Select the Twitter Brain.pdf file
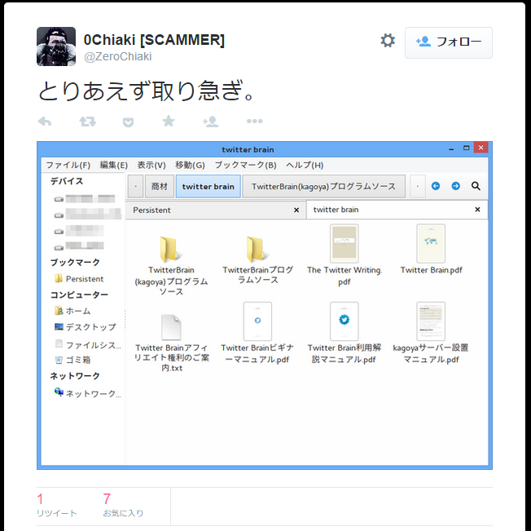Screen dimensions: 531x531 pyautogui.click(x=431, y=250)
